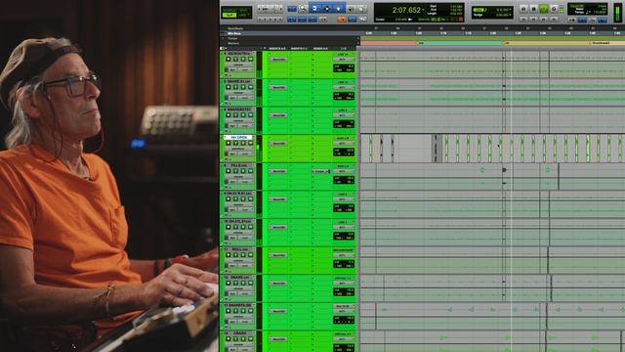Solo the HH OPEN track
The image size is (625, 352).
[243, 143]
